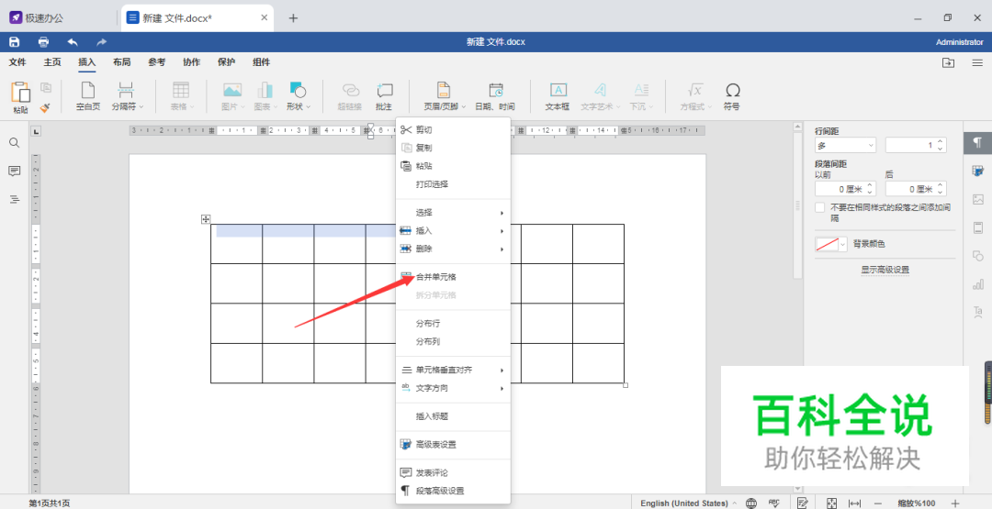Click the Undo arrow icon

tap(73, 42)
